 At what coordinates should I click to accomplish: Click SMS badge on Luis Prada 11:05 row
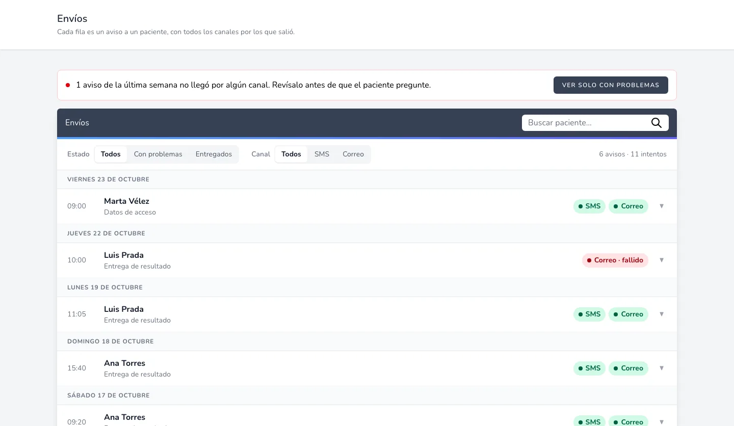click(x=589, y=314)
